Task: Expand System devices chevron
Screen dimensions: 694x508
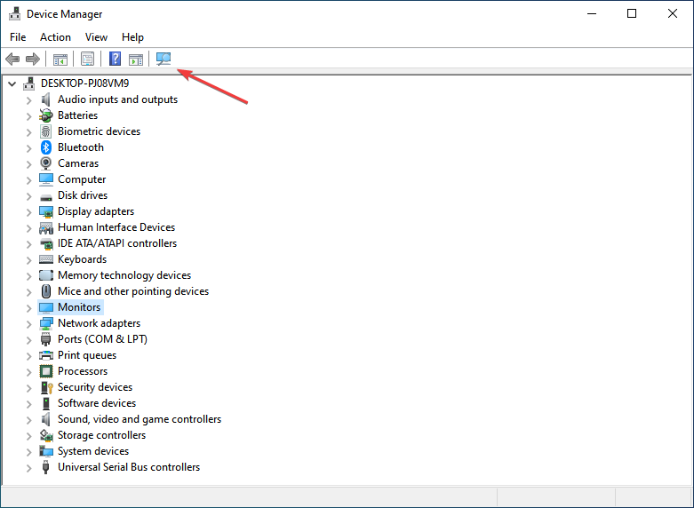Action: [29, 452]
